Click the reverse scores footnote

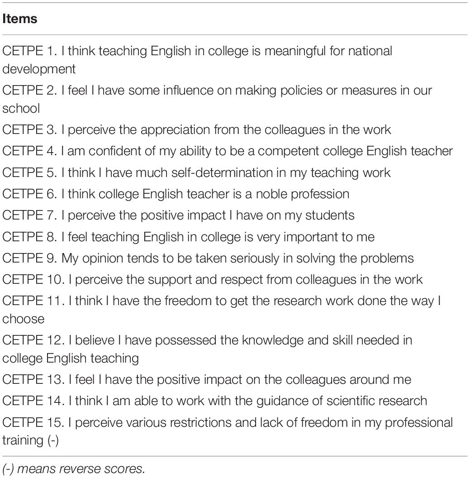coord(73,469)
